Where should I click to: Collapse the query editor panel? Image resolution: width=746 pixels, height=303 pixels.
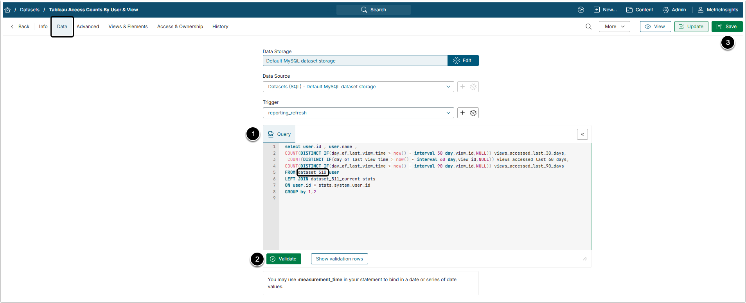pyautogui.click(x=582, y=134)
